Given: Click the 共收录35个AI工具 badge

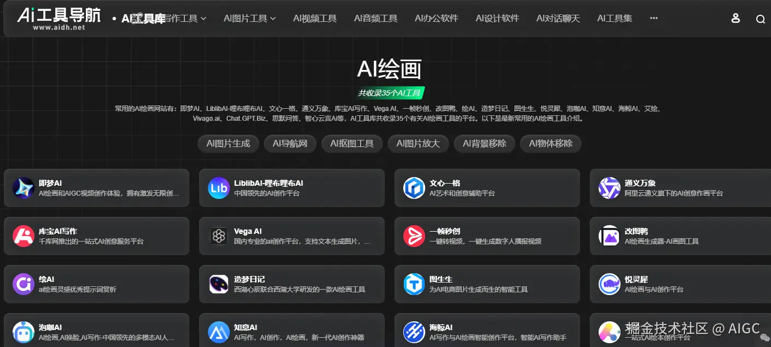Looking at the screenshot, I should [389, 93].
